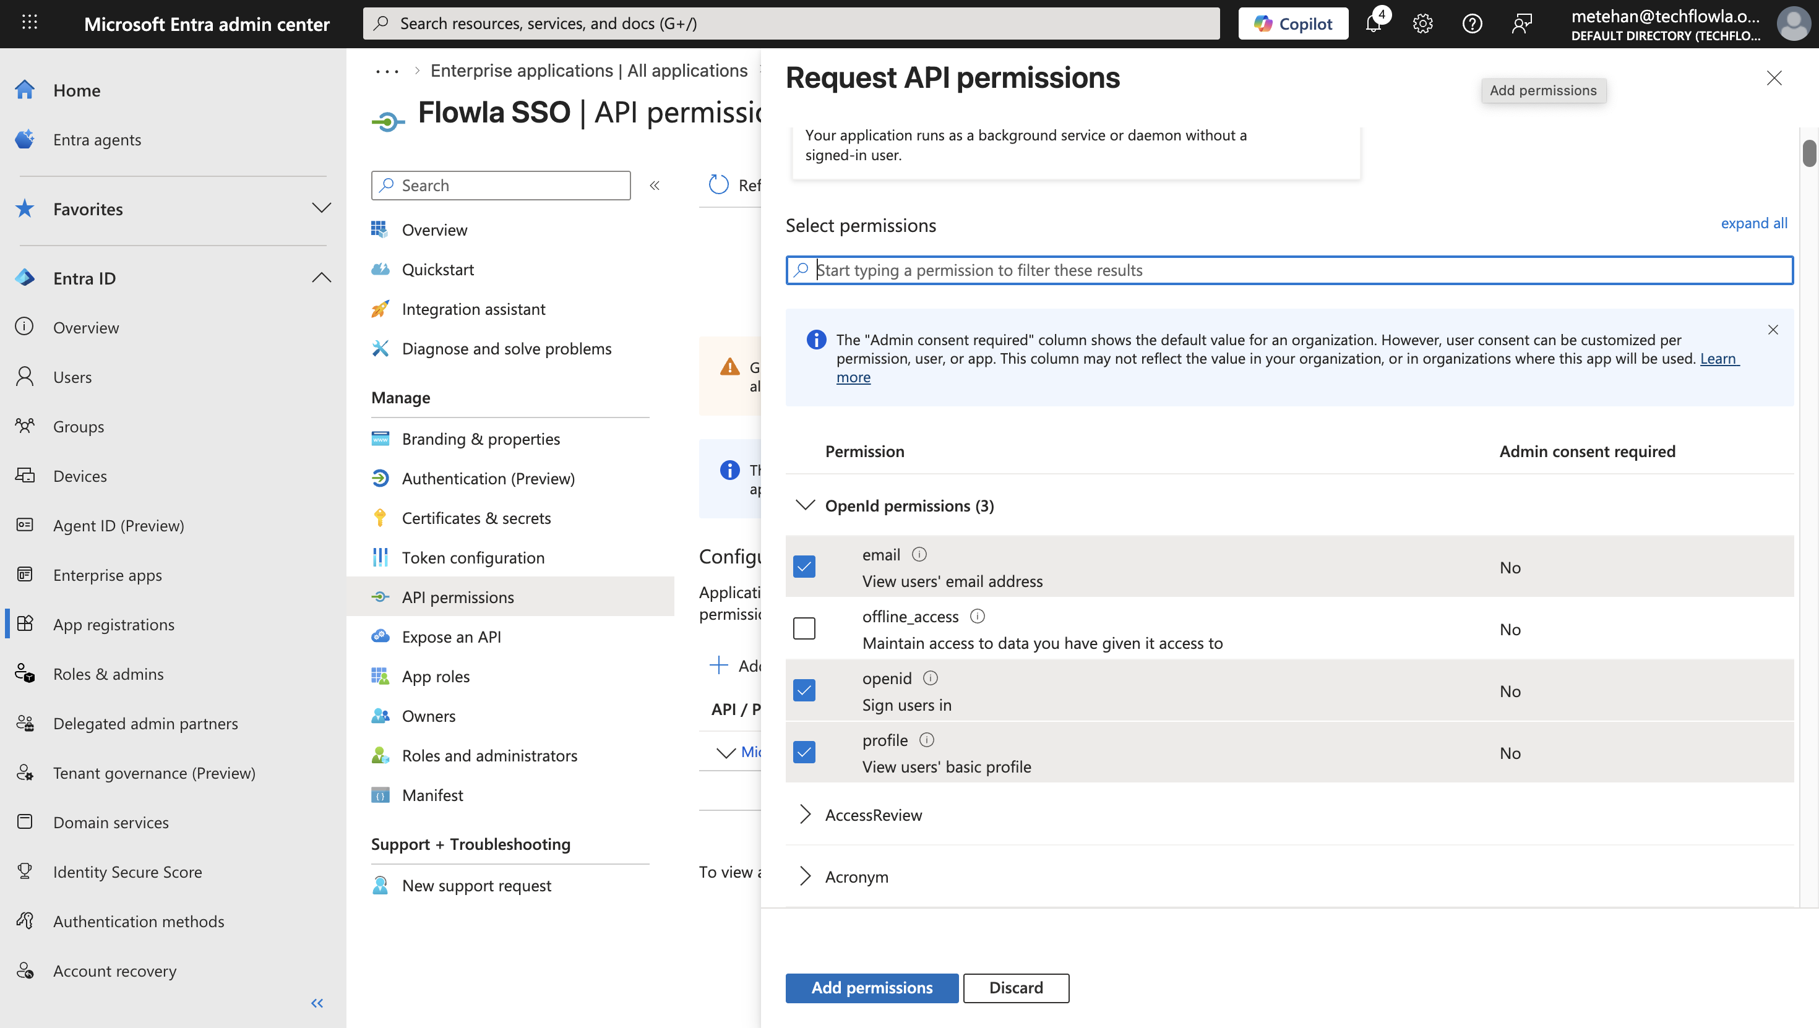Click the breadcrumb ellipsis

pos(387,71)
